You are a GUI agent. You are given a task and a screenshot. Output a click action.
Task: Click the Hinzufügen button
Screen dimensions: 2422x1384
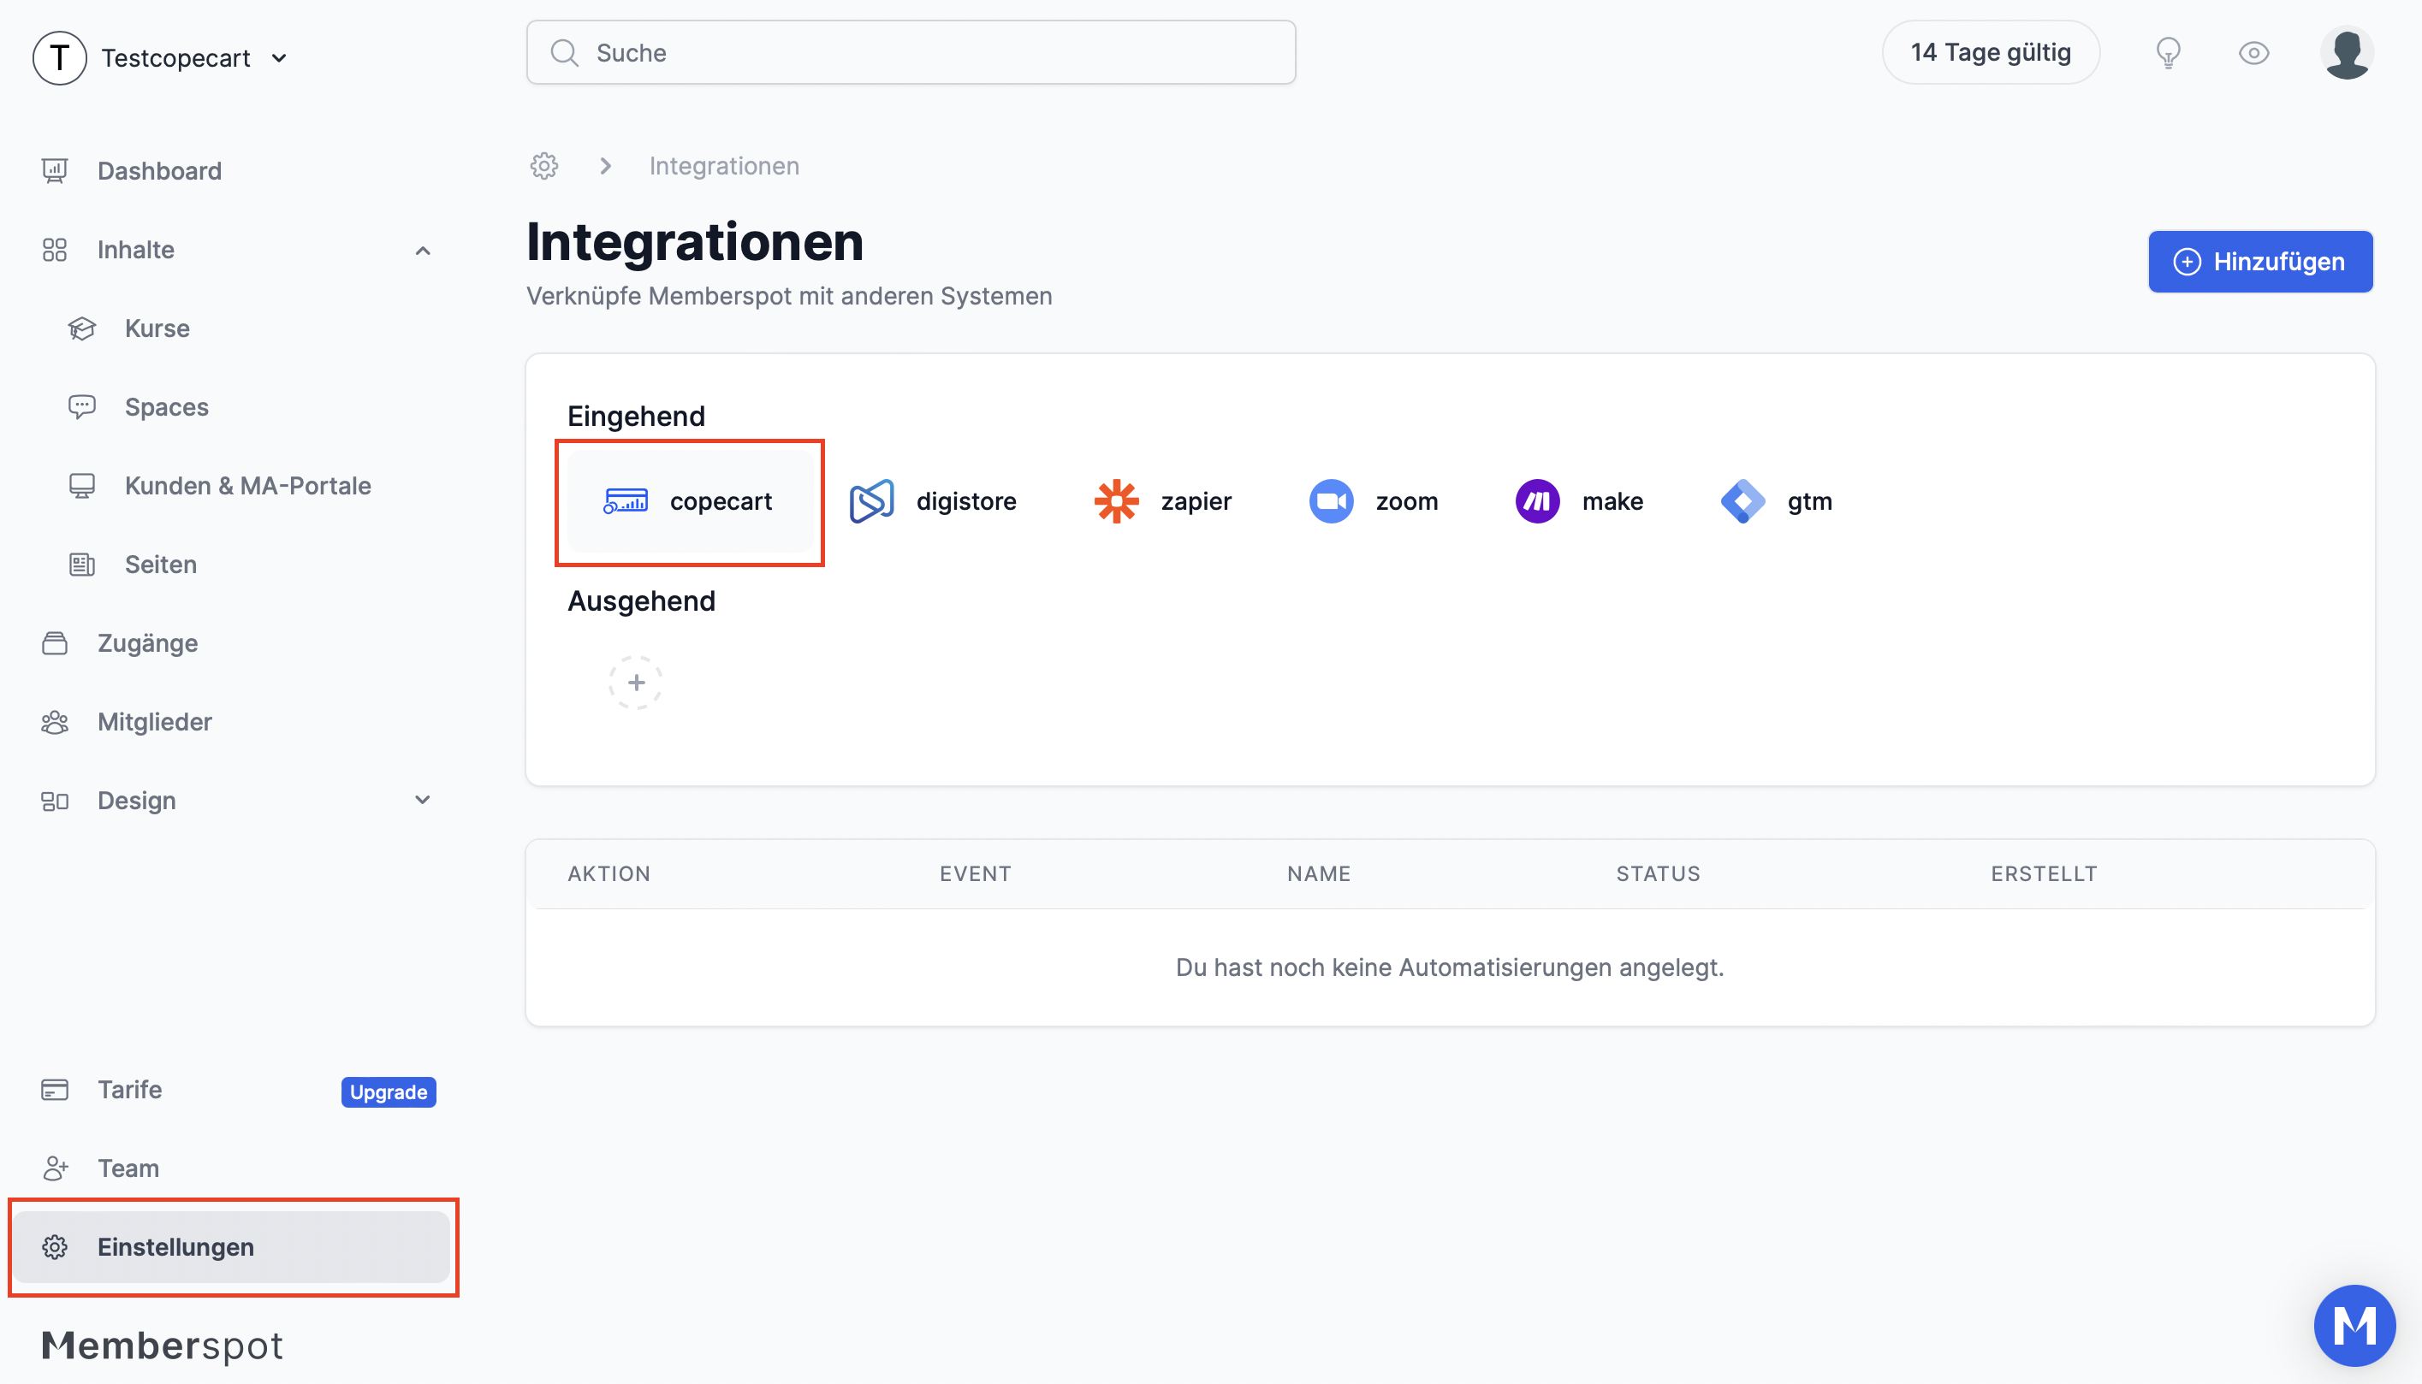pos(2259,262)
